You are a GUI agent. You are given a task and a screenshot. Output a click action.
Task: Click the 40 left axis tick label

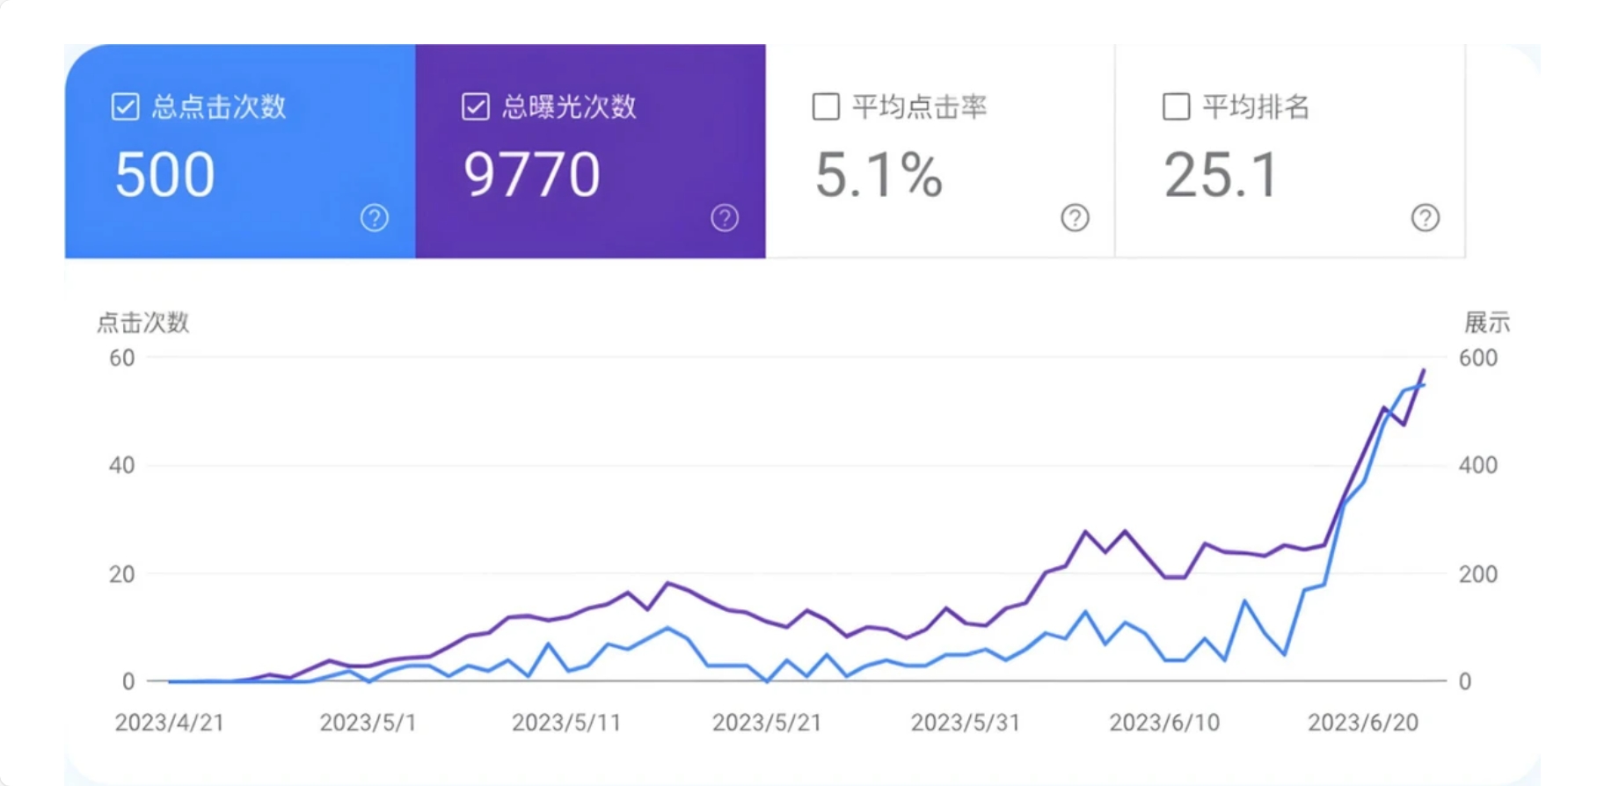[121, 465]
